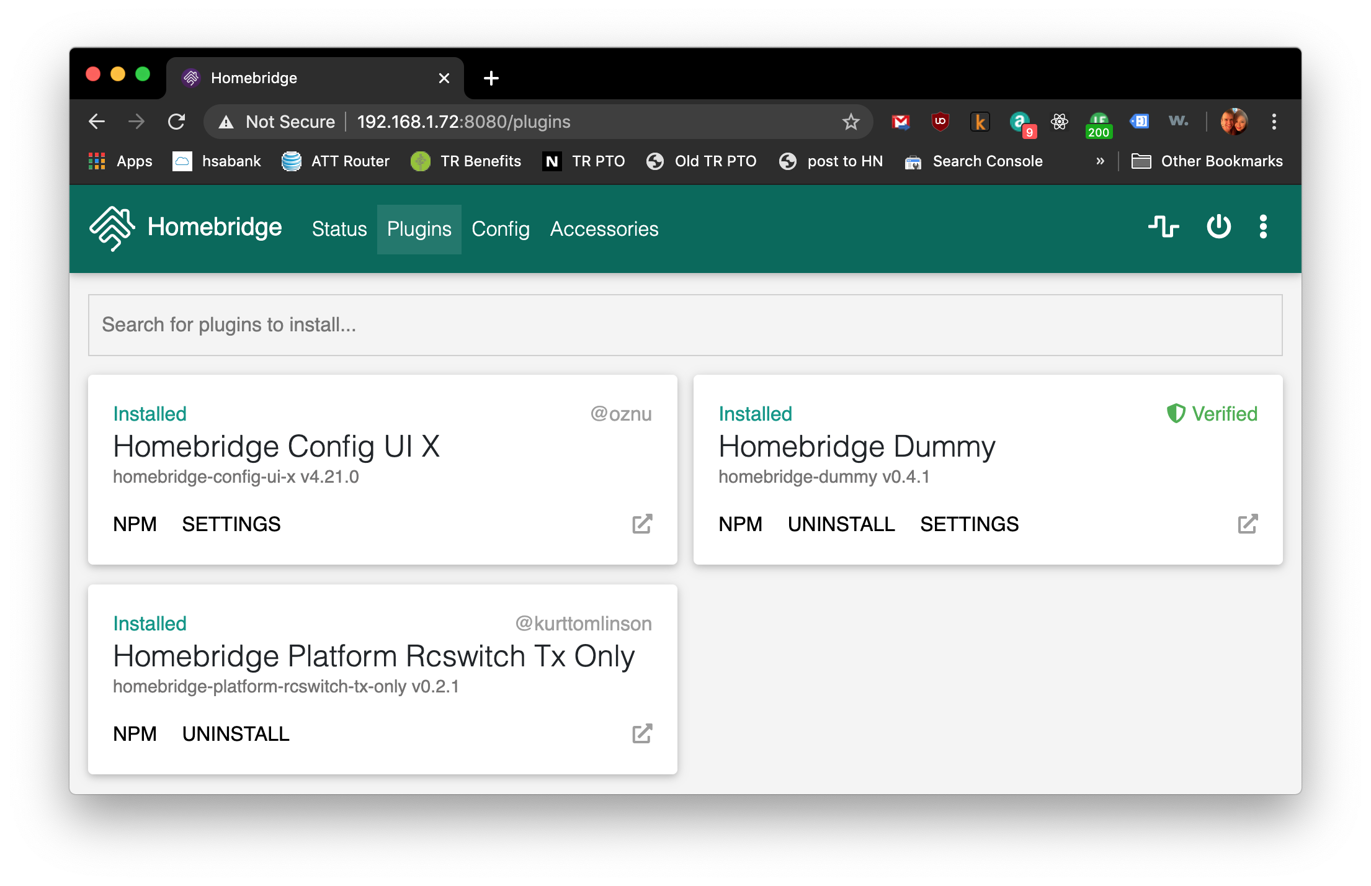Image resolution: width=1371 pixels, height=886 pixels.
Task: Open Settings for Homebridge Config UI X
Action: (231, 524)
